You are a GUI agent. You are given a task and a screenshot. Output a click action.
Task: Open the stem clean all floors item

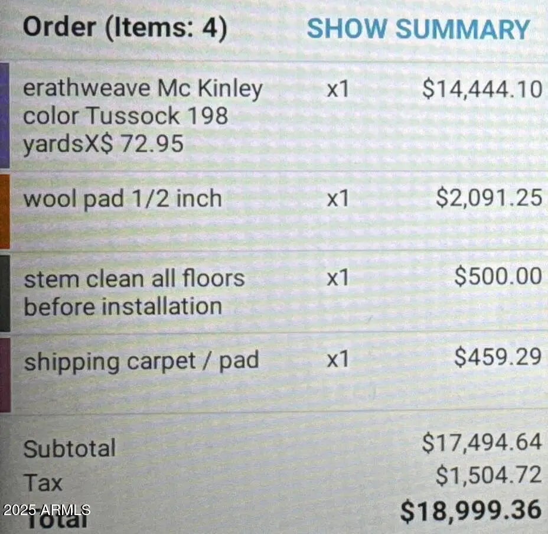[x=133, y=292]
